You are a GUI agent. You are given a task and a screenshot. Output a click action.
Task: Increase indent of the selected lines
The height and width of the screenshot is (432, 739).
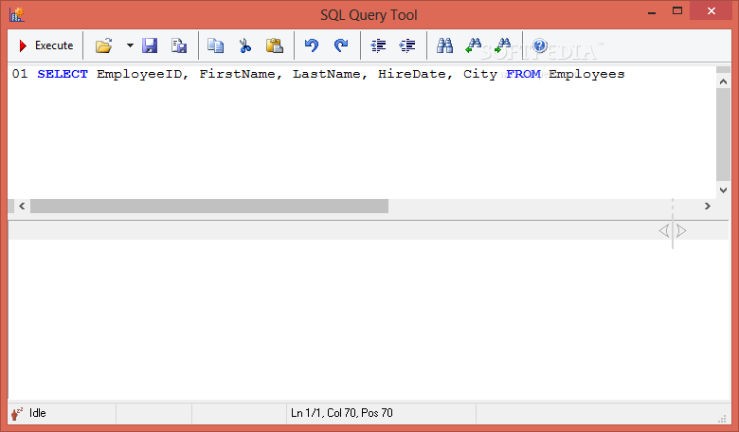(x=407, y=45)
